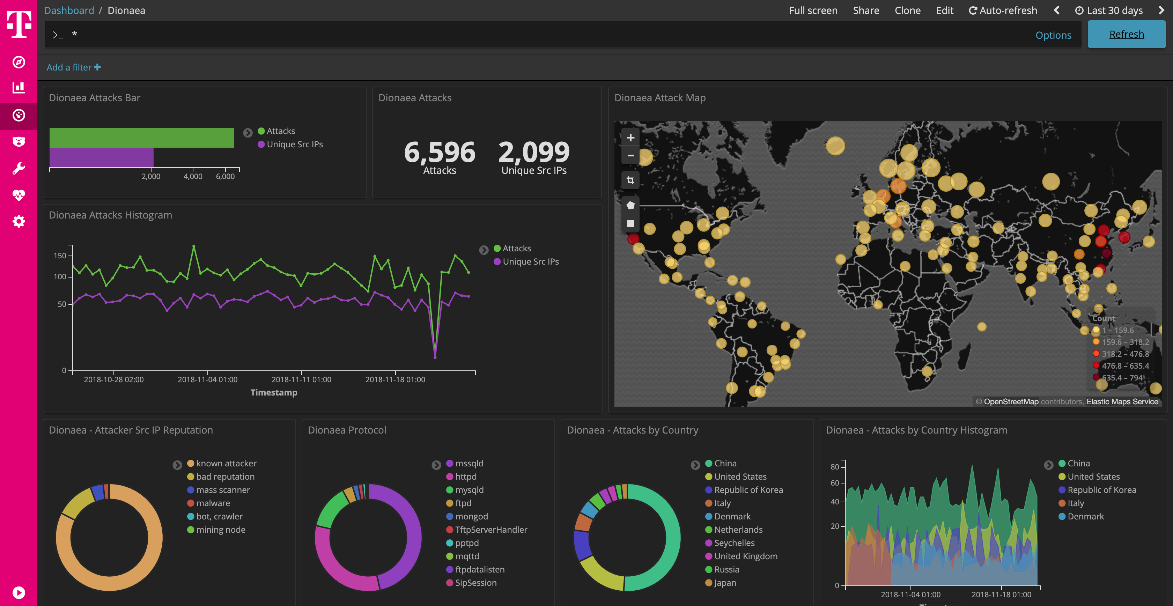1173x606 pixels.
Task: Collapse the Dionaea Protocol legend
Action: click(x=437, y=465)
